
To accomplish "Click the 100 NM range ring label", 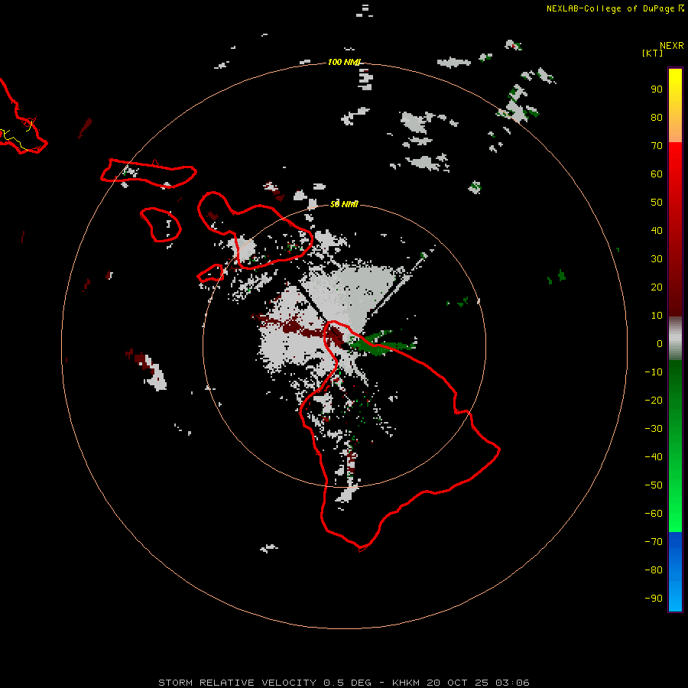I will click(x=344, y=63).
